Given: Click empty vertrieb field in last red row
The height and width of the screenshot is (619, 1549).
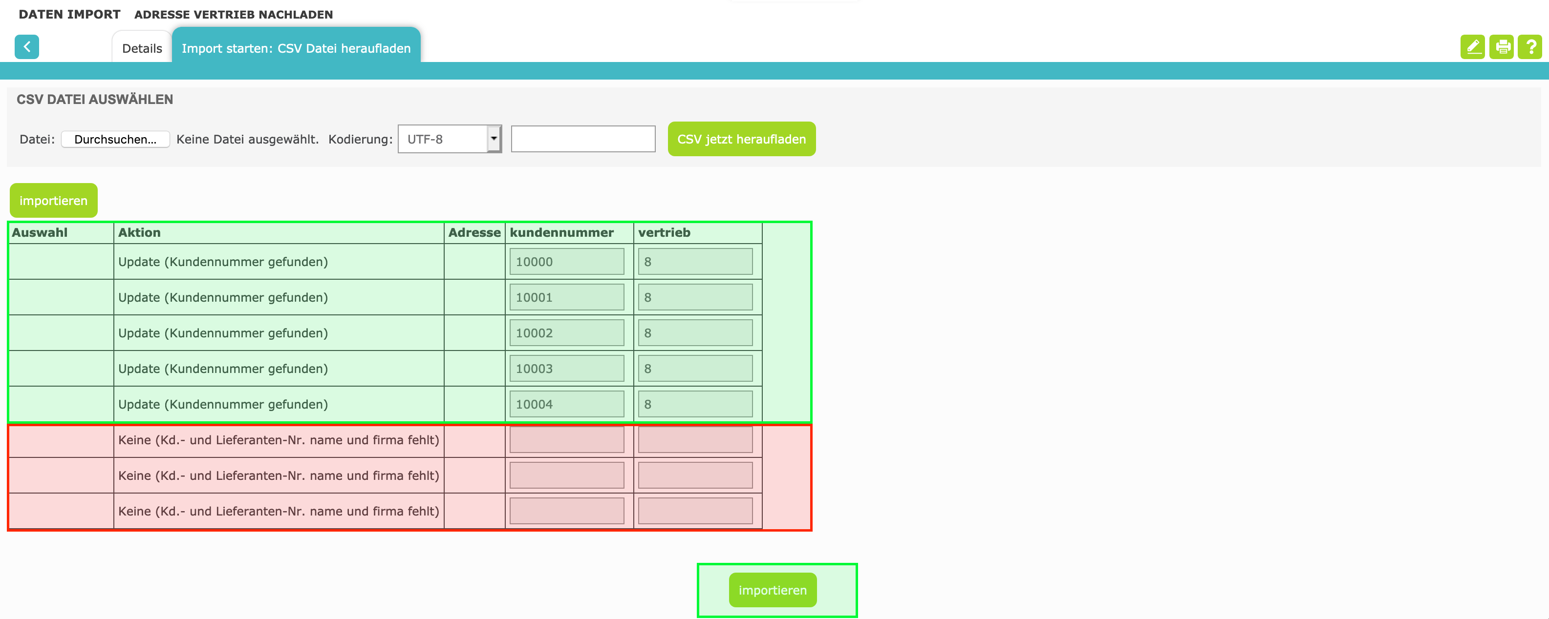Looking at the screenshot, I should [x=694, y=511].
